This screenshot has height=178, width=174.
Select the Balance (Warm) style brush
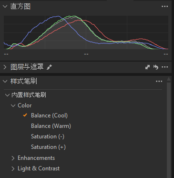[x=51, y=126]
